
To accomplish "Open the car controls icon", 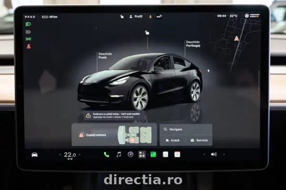I will 34,155.
